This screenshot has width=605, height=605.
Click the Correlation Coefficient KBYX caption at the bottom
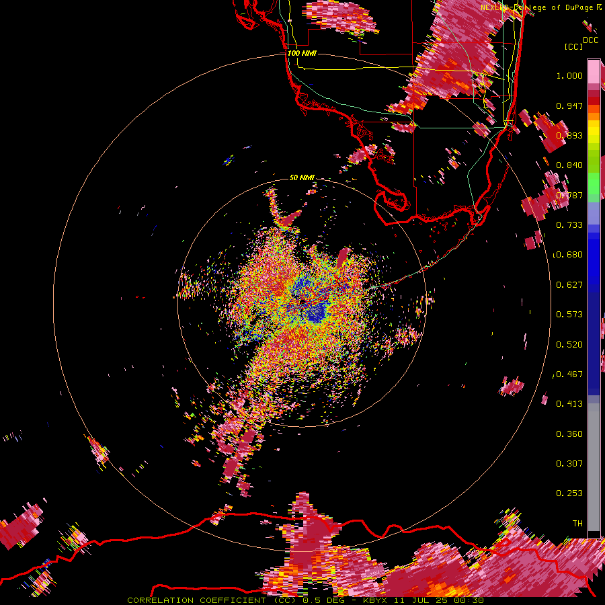(x=305, y=600)
